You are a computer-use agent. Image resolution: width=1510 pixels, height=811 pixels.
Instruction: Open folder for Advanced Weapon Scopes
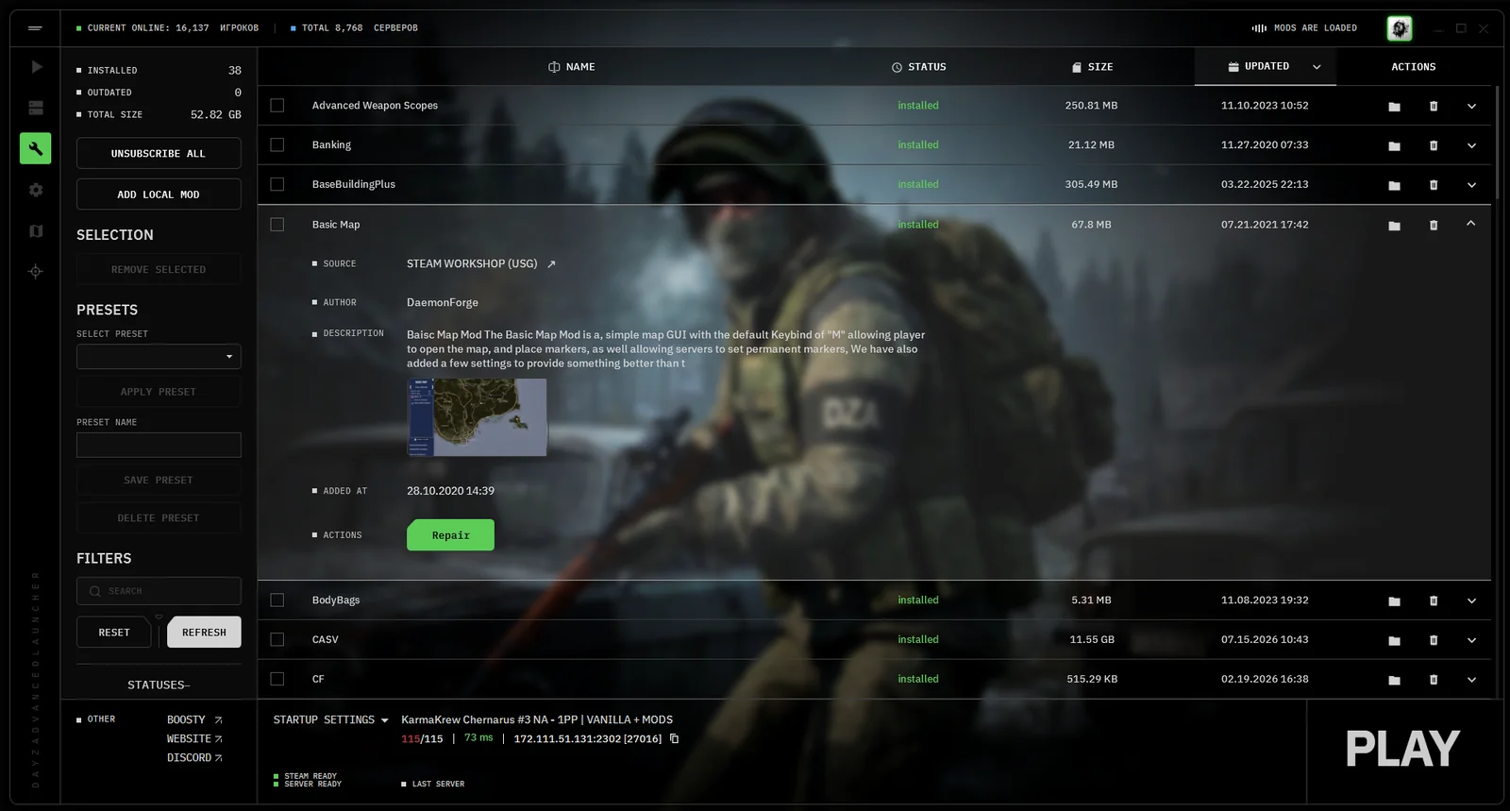click(1394, 107)
